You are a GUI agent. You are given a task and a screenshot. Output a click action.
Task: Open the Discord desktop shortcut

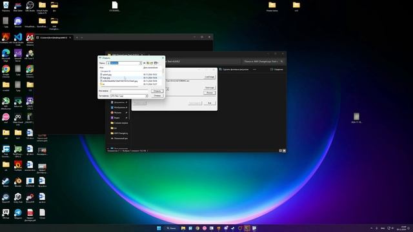tap(18, 22)
